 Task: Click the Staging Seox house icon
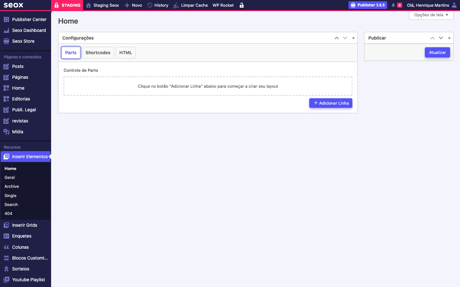[88, 5]
